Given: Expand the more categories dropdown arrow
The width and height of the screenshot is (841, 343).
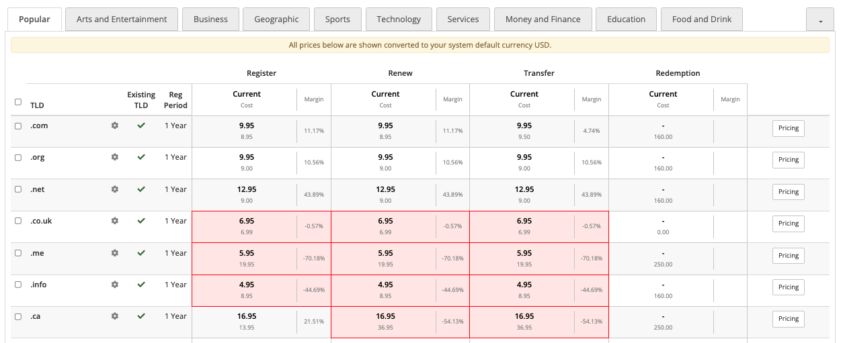Looking at the screenshot, I should point(820,20).
